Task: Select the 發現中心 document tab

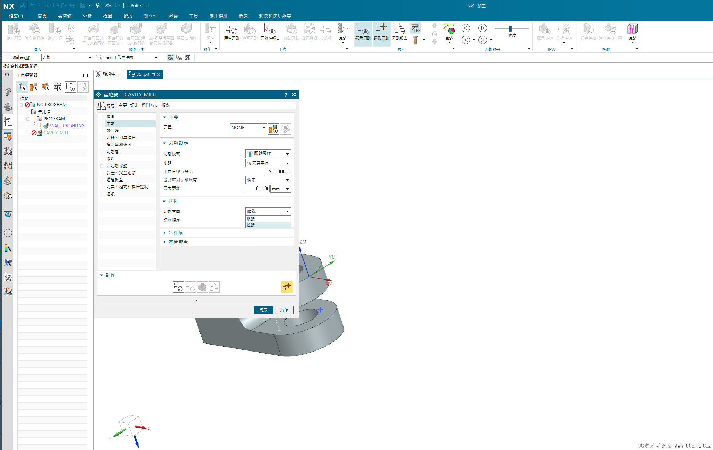Action: pyautogui.click(x=108, y=74)
